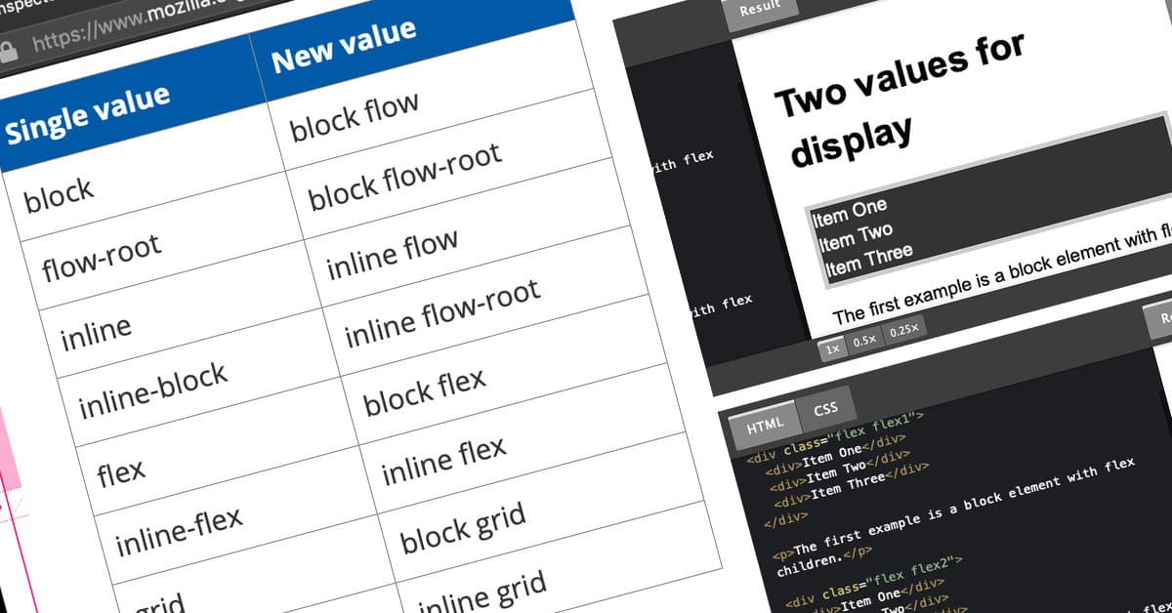Set preview zoom to 1x
Screen dimensions: 1172x613
(832, 348)
